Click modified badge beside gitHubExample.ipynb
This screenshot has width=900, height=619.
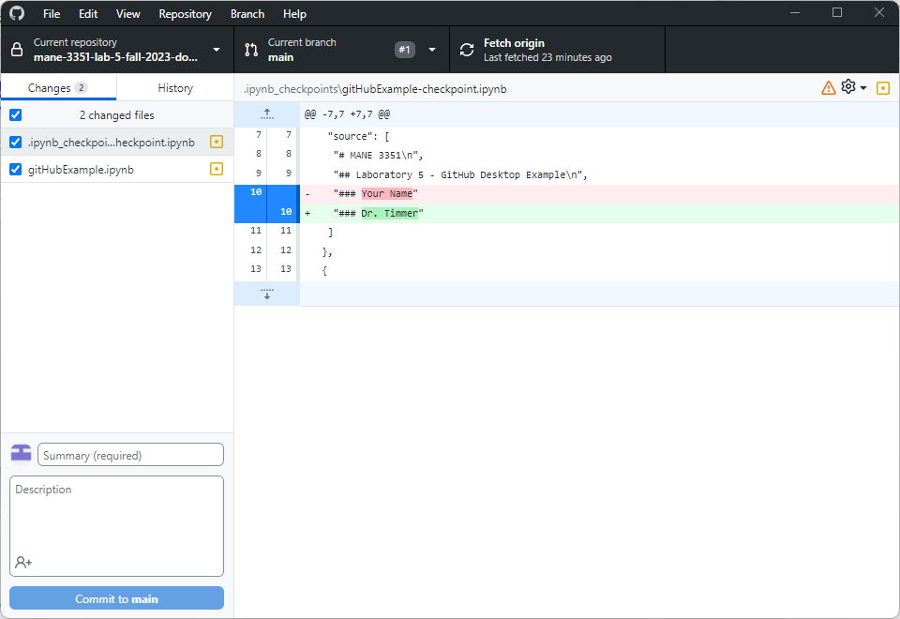coord(217,170)
